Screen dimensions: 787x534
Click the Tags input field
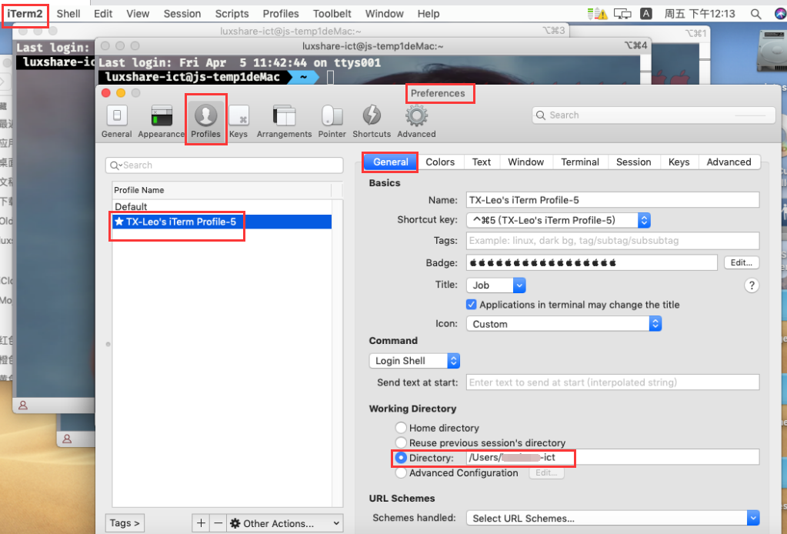point(613,240)
